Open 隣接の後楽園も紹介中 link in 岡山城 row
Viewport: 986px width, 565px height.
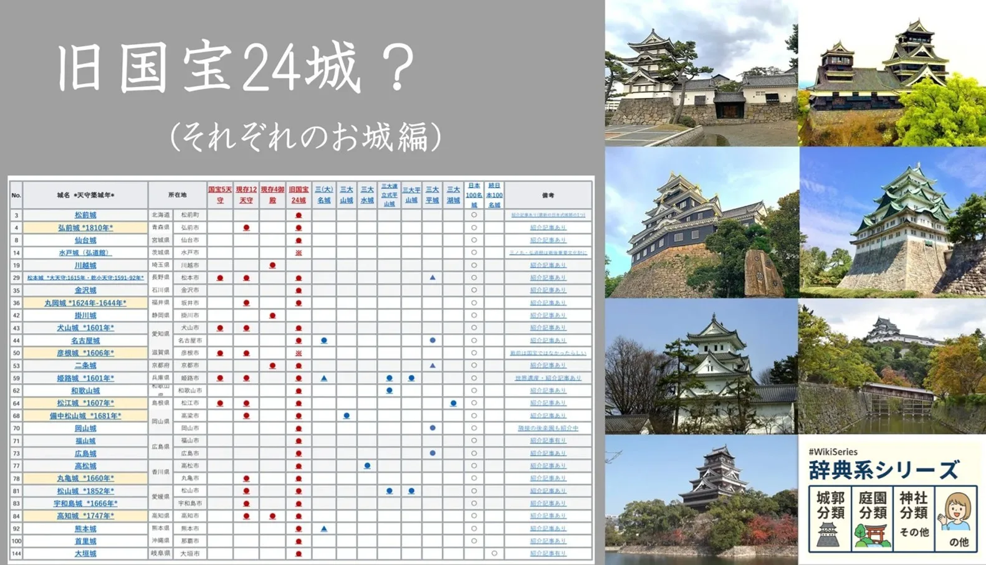[548, 428]
